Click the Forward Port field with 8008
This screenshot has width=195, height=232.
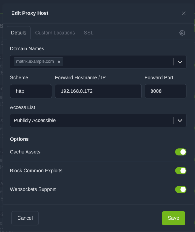165,91
